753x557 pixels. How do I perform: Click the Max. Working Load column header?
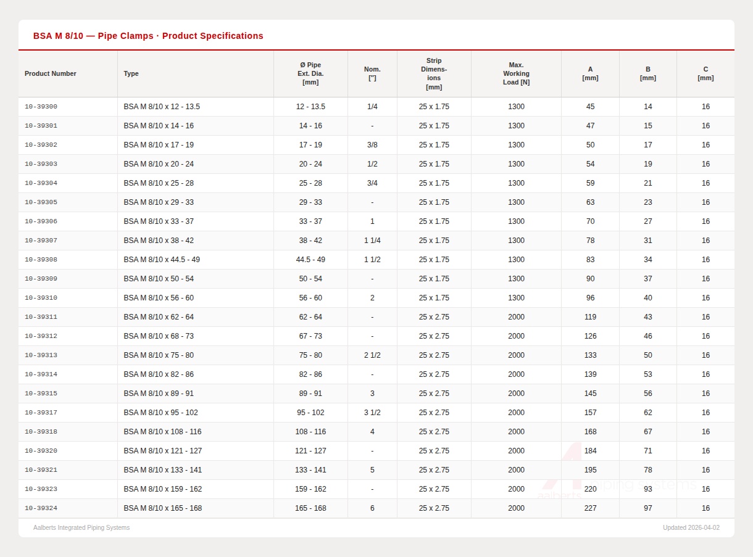click(x=516, y=73)
